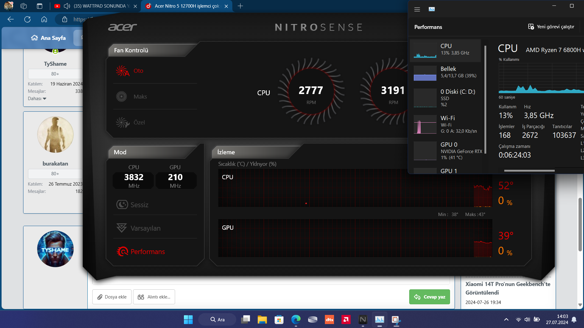Open the Wi-Fi performance view

click(x=445, y=124)
